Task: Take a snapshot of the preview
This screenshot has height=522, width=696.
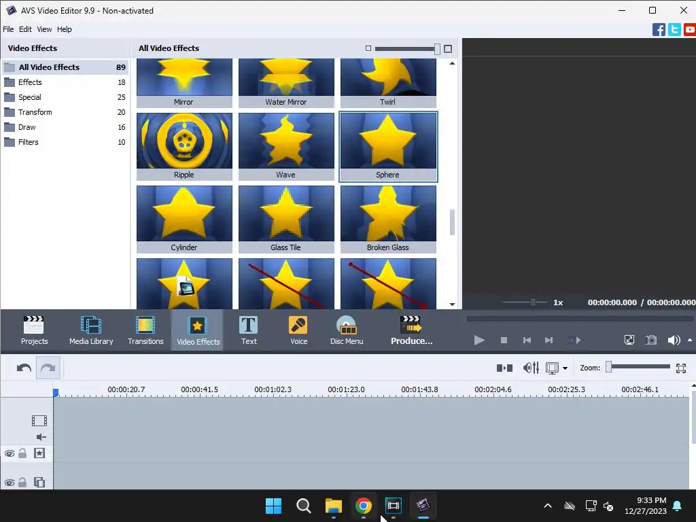Action: click(x=651, y=340)
